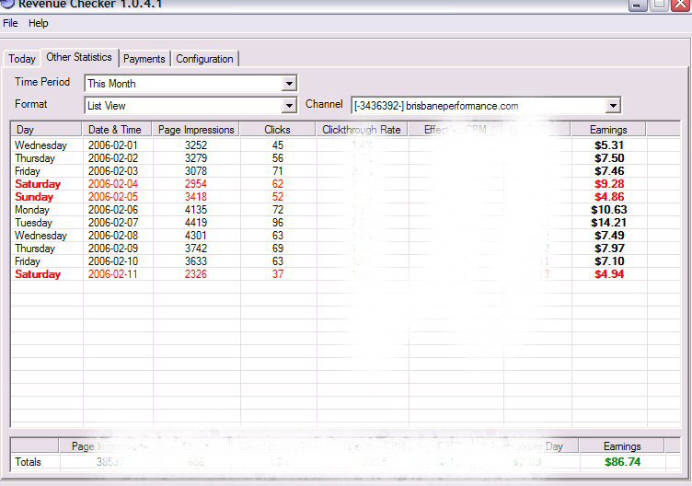Expand the Format List View dropdown
Screen dimensions: 692x486
tap(289, 106)
